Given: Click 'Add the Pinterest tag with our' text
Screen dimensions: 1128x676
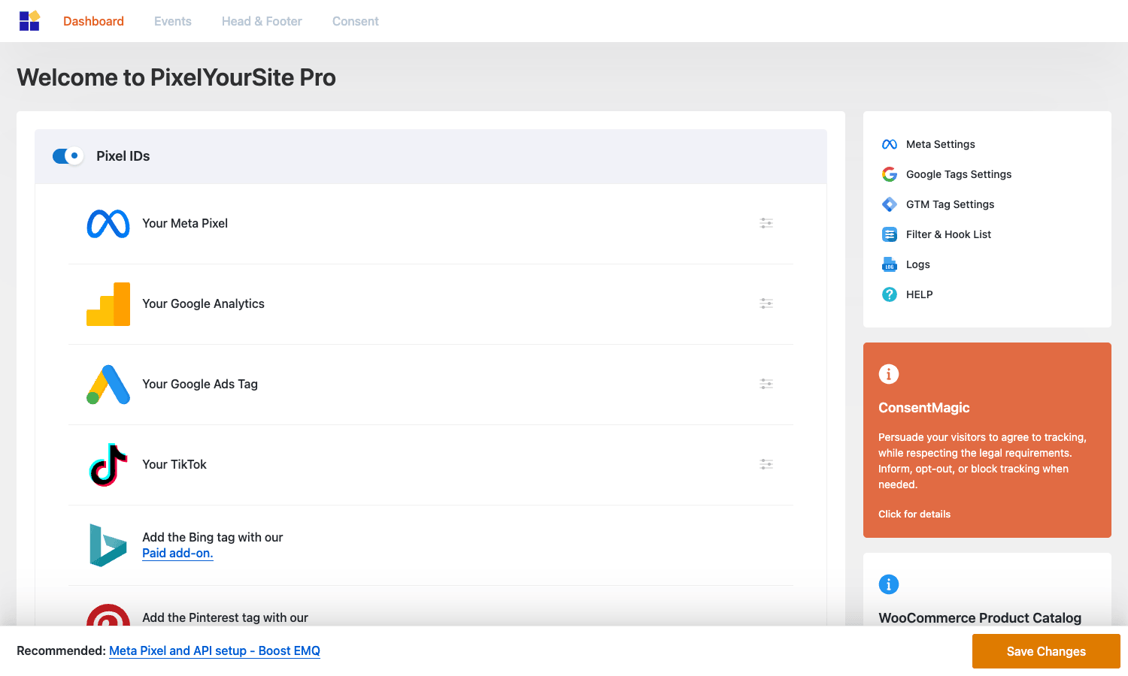Looking at the screenshot, I should [x=225, y=617].
